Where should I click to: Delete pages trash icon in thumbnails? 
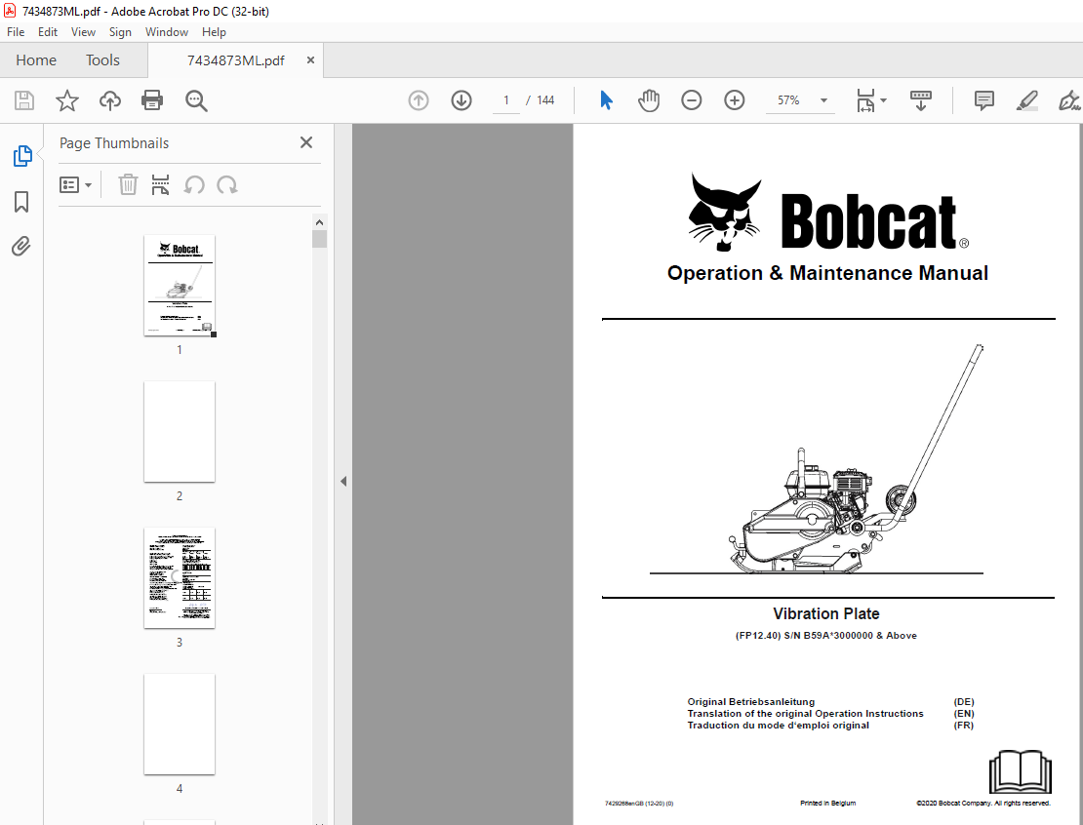tap(128, 185)
